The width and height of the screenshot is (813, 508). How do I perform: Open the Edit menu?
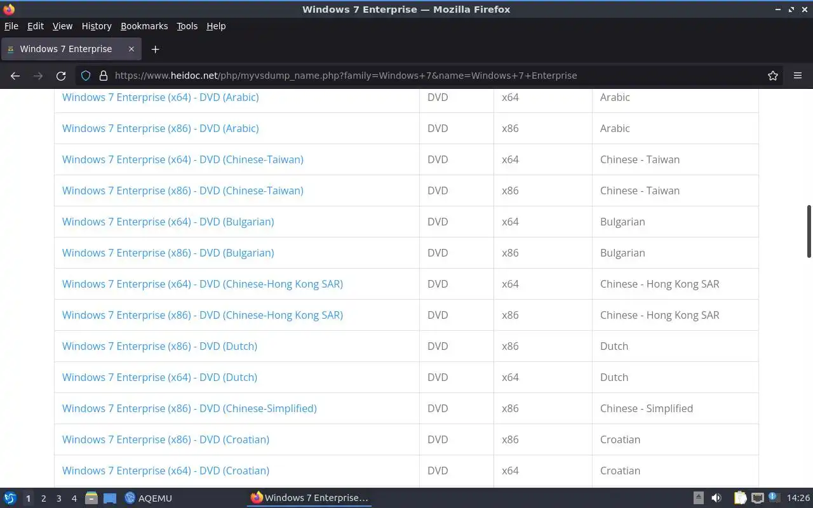pos(36,26)
